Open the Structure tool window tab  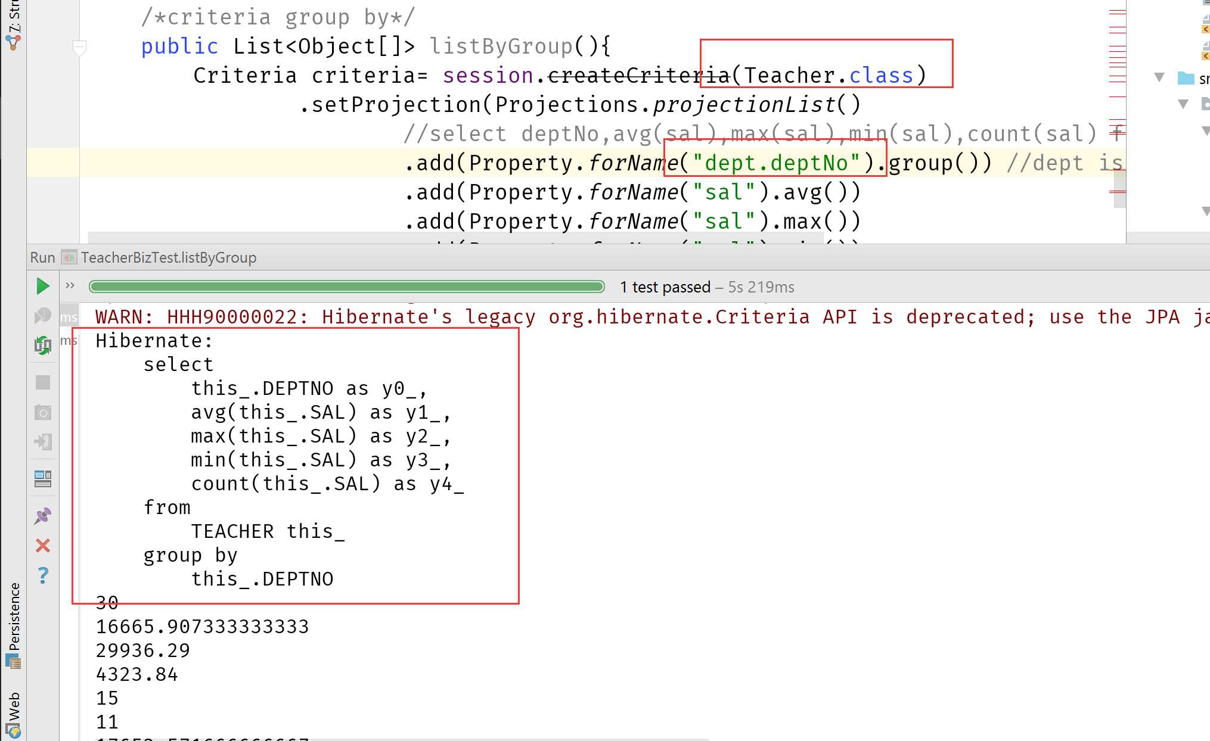[x=13, y=25]
